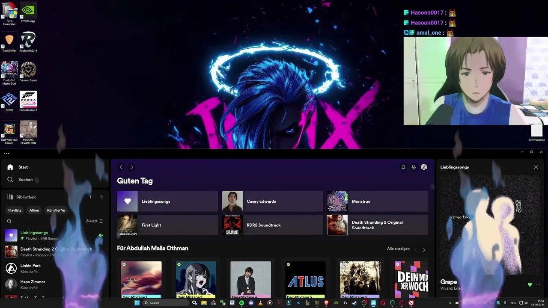Select Crimson Desert desktop icon
Viewport: 548px width, 308px height.
pyautogui.click(x=28, y=72)
